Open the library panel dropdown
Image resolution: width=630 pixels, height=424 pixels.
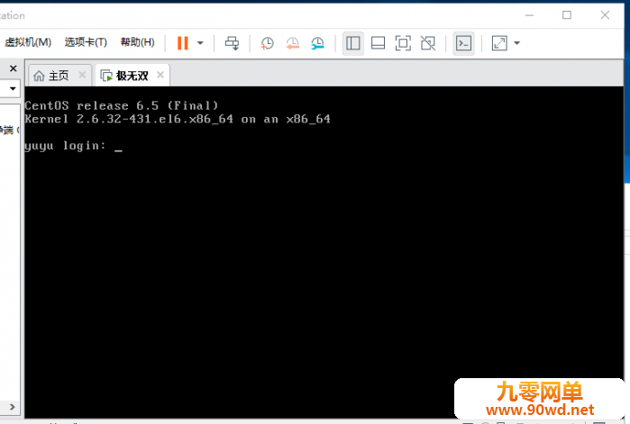point(13,88)
